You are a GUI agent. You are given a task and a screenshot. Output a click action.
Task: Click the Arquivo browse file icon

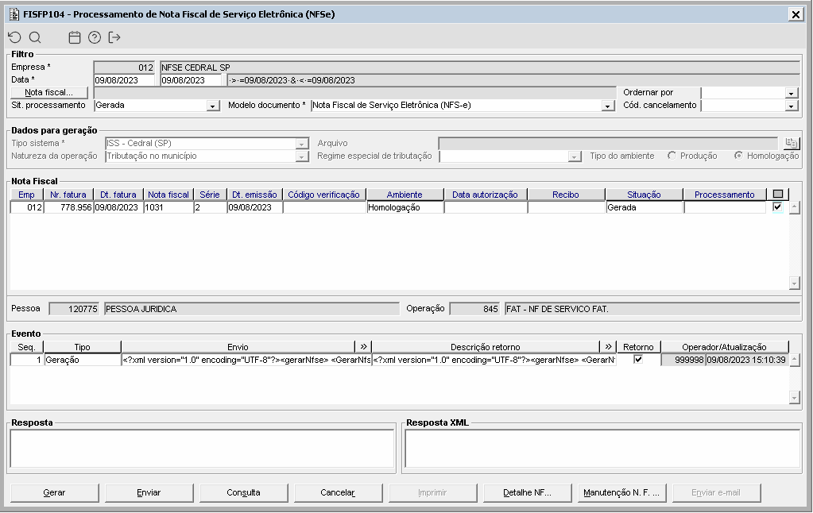tap(791, 143)
